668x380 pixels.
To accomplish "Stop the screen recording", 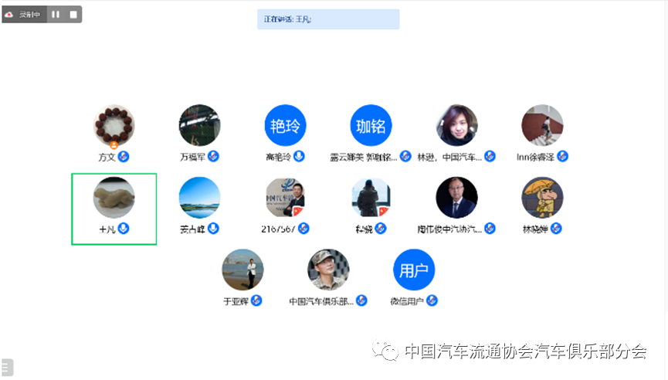I will point(73,15).
